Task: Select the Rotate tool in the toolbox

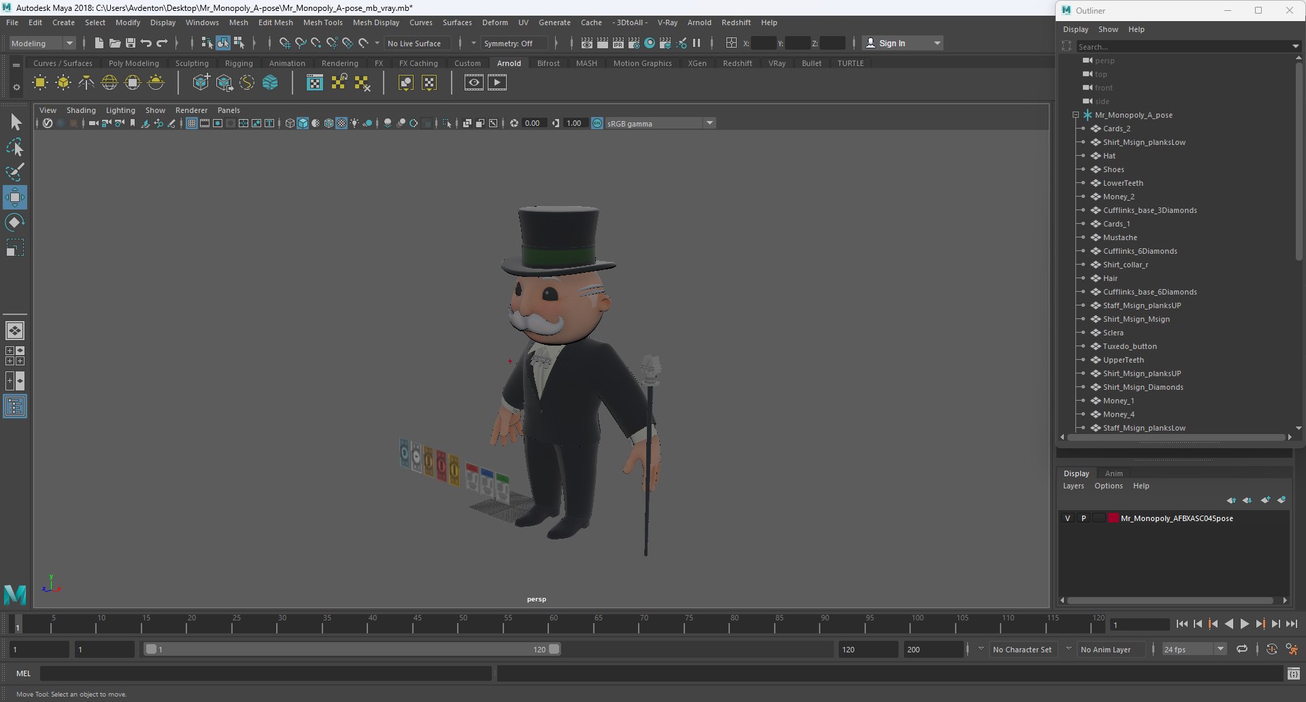Action: (x=14, y=222)
